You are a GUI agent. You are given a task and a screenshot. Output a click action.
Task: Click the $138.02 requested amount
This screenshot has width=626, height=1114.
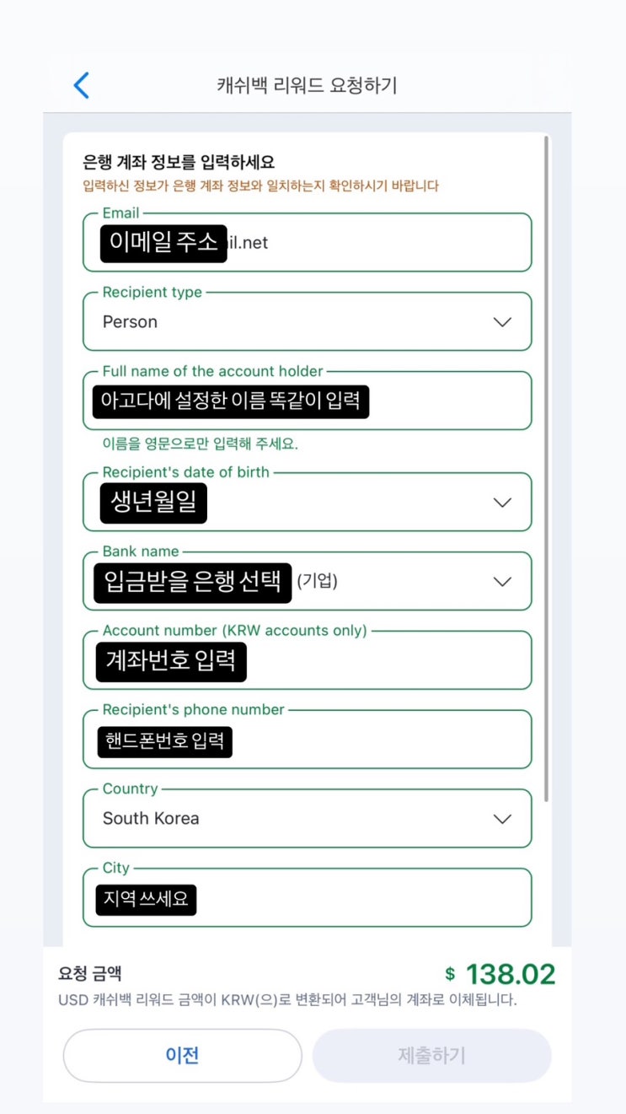(500, 974)
